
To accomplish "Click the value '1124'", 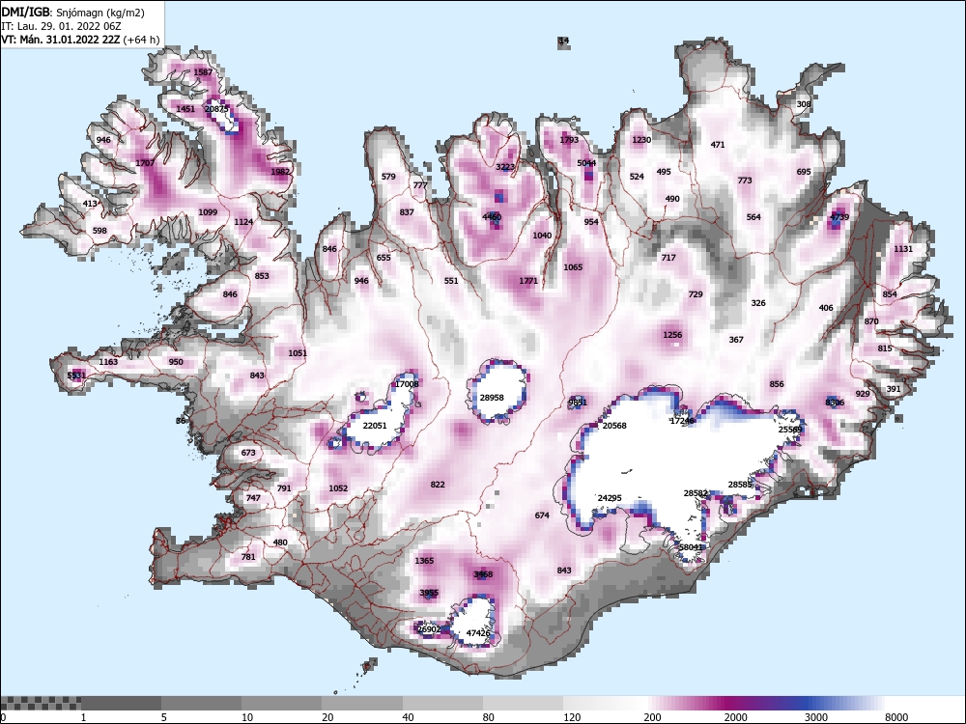I will pyautogui.click(x=243, y=222).
